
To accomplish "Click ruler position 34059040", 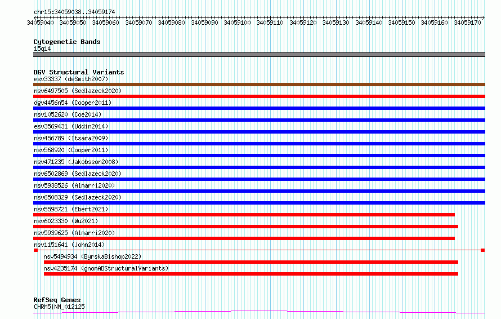I will [x=41, y=23].
